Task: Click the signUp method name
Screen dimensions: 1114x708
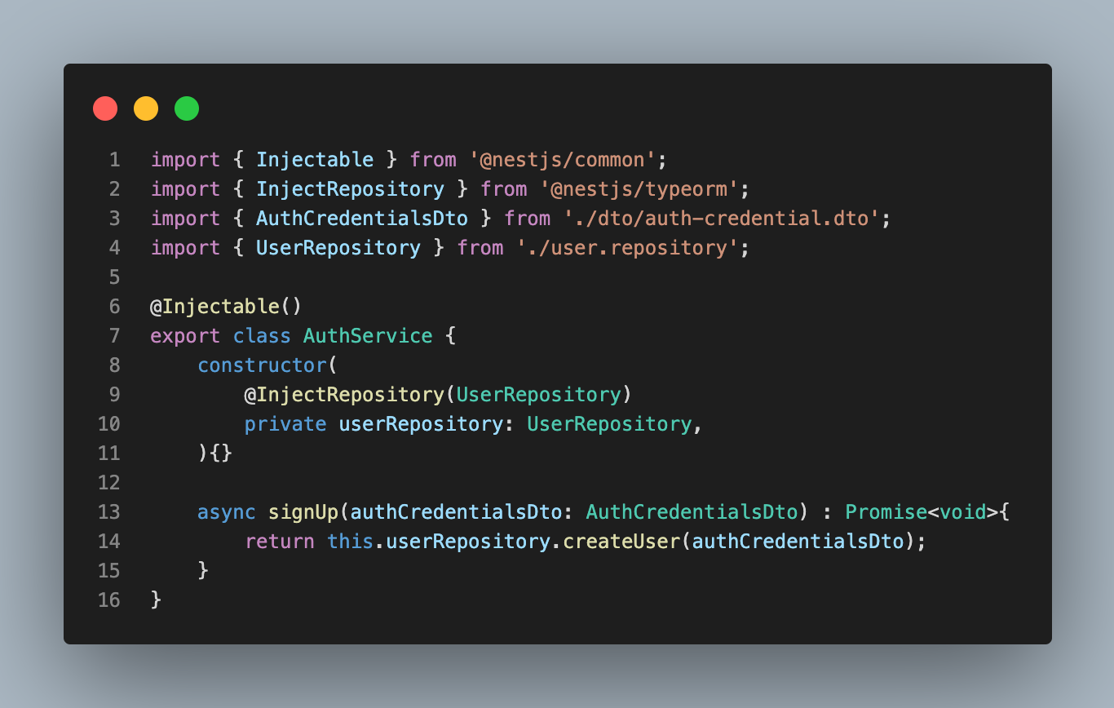Action: (x=303, y=512)
